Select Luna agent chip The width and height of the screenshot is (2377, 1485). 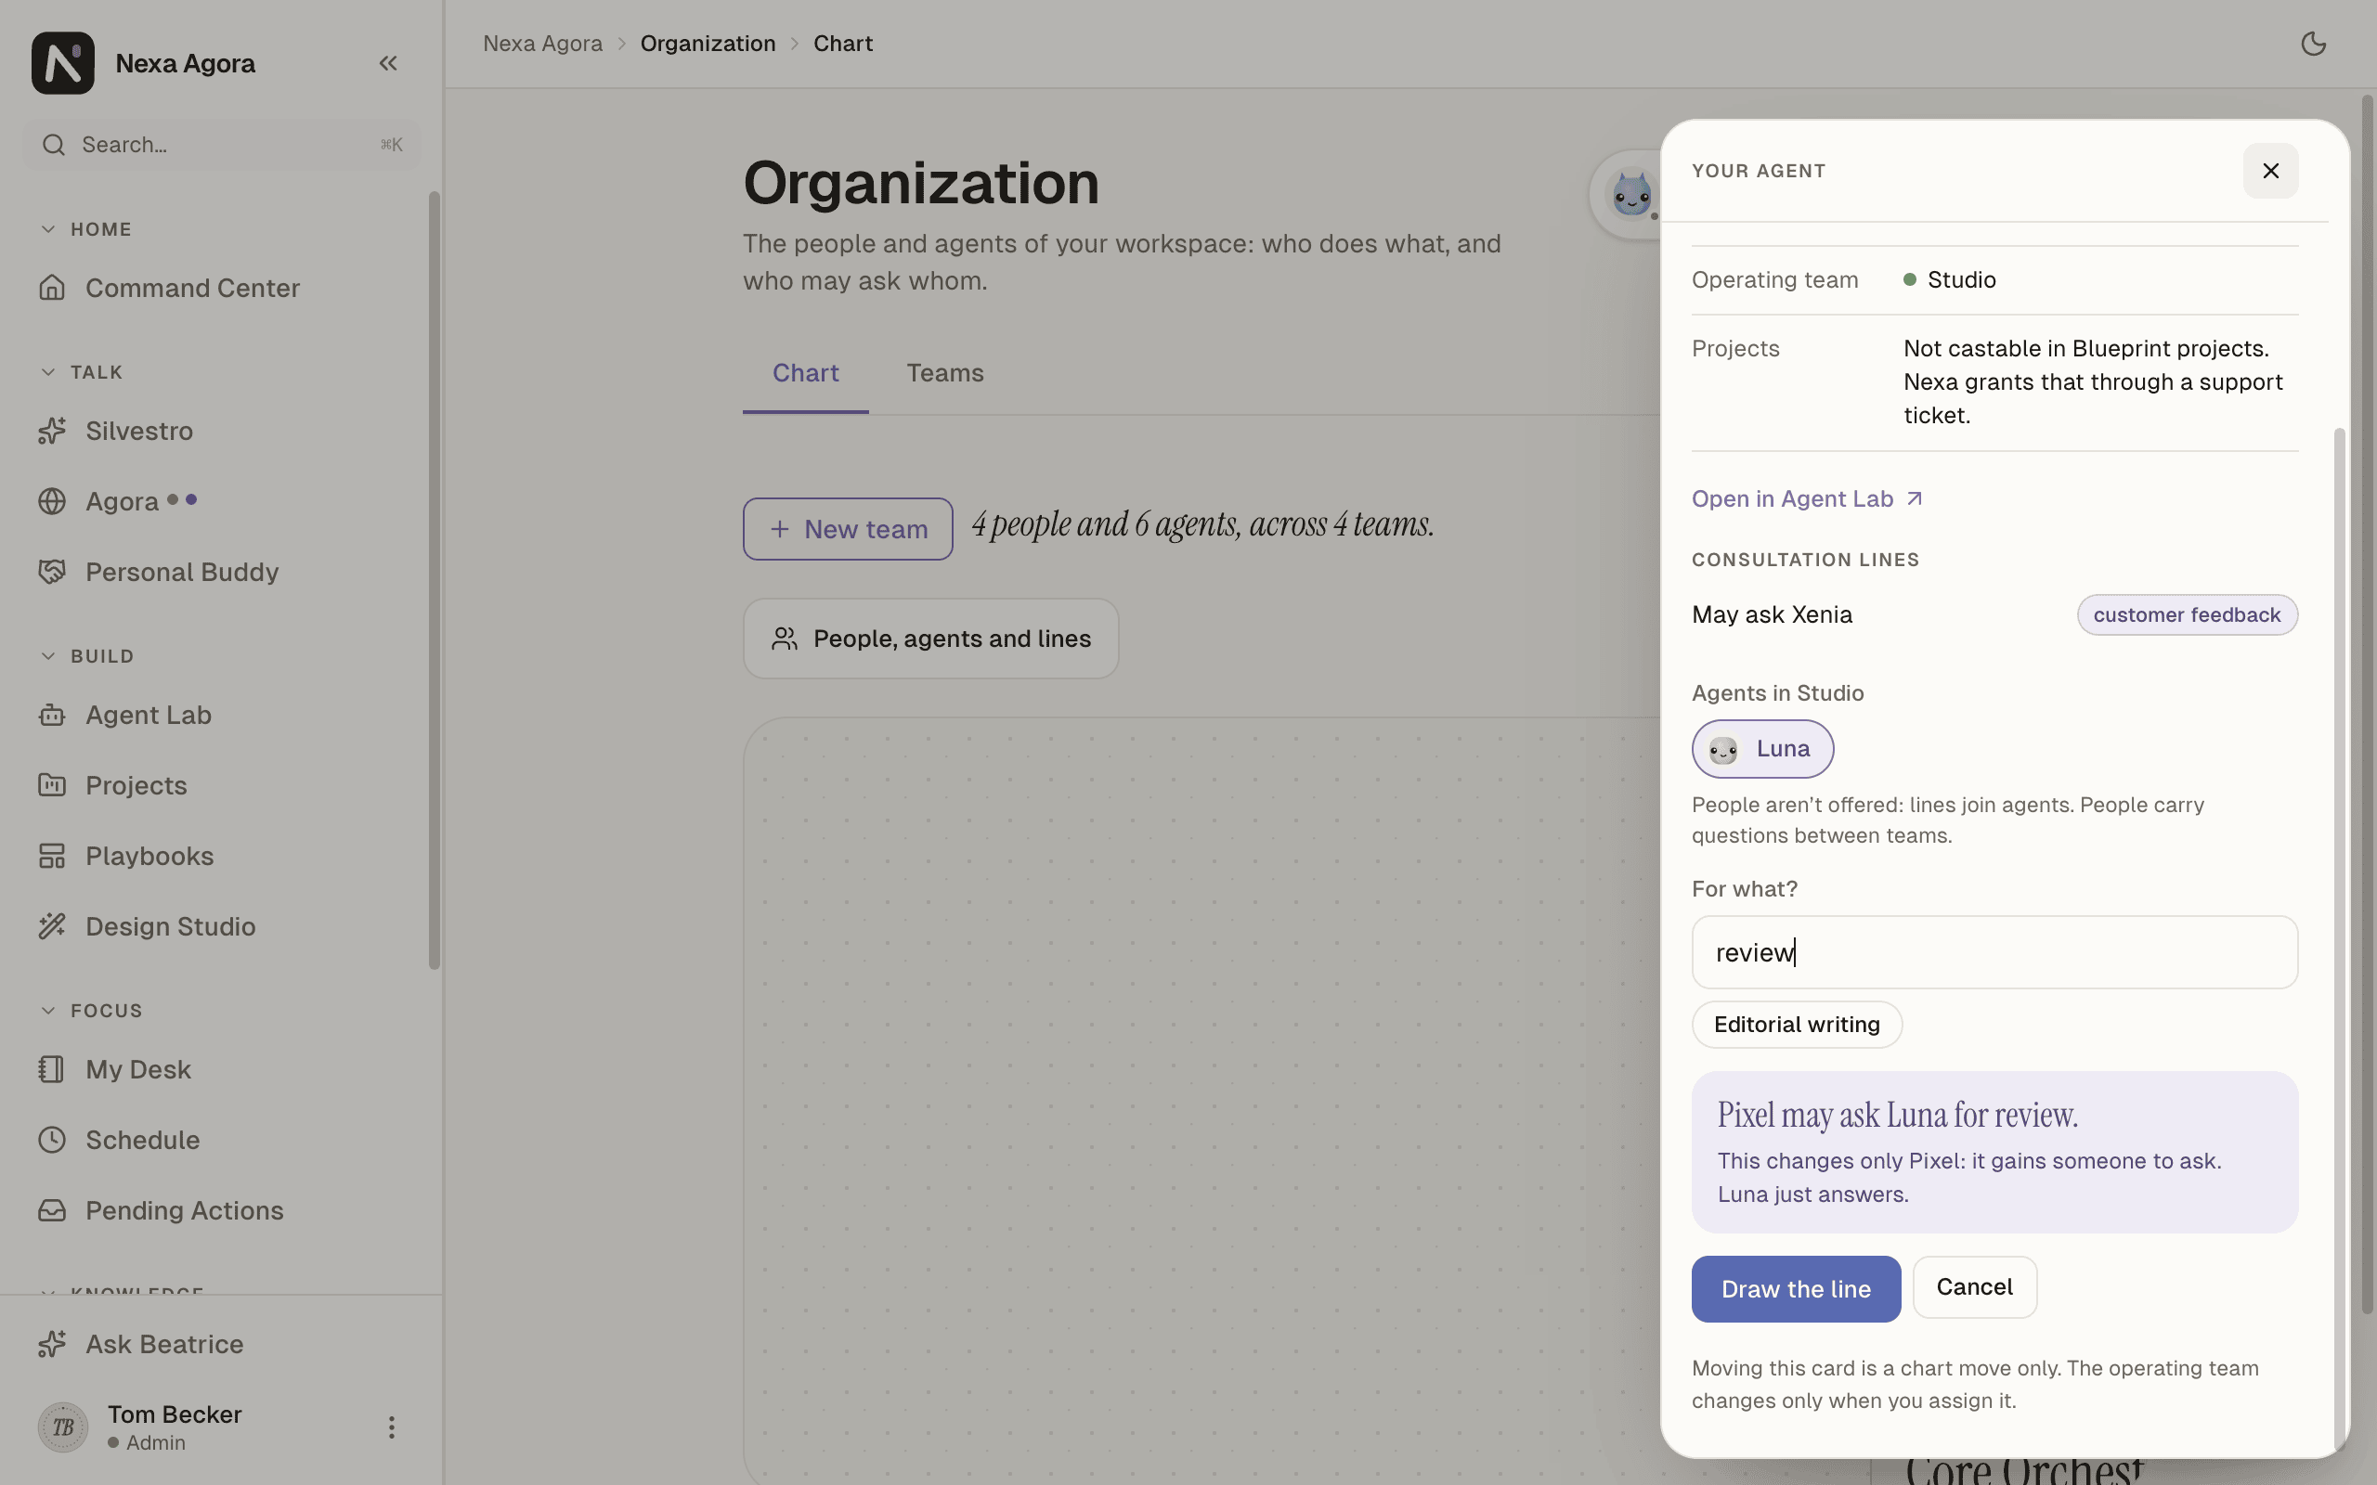click(1762, 748)
